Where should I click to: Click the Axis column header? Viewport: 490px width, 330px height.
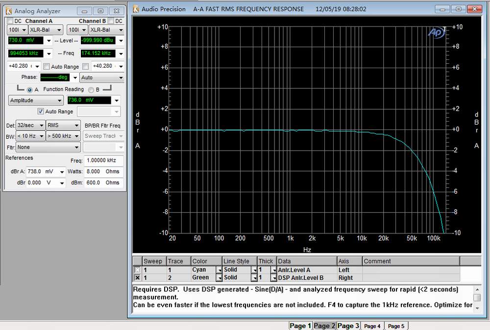[349, 261]
